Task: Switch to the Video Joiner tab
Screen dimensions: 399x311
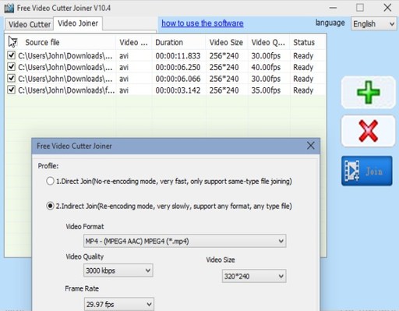Action: click(78, 23)
